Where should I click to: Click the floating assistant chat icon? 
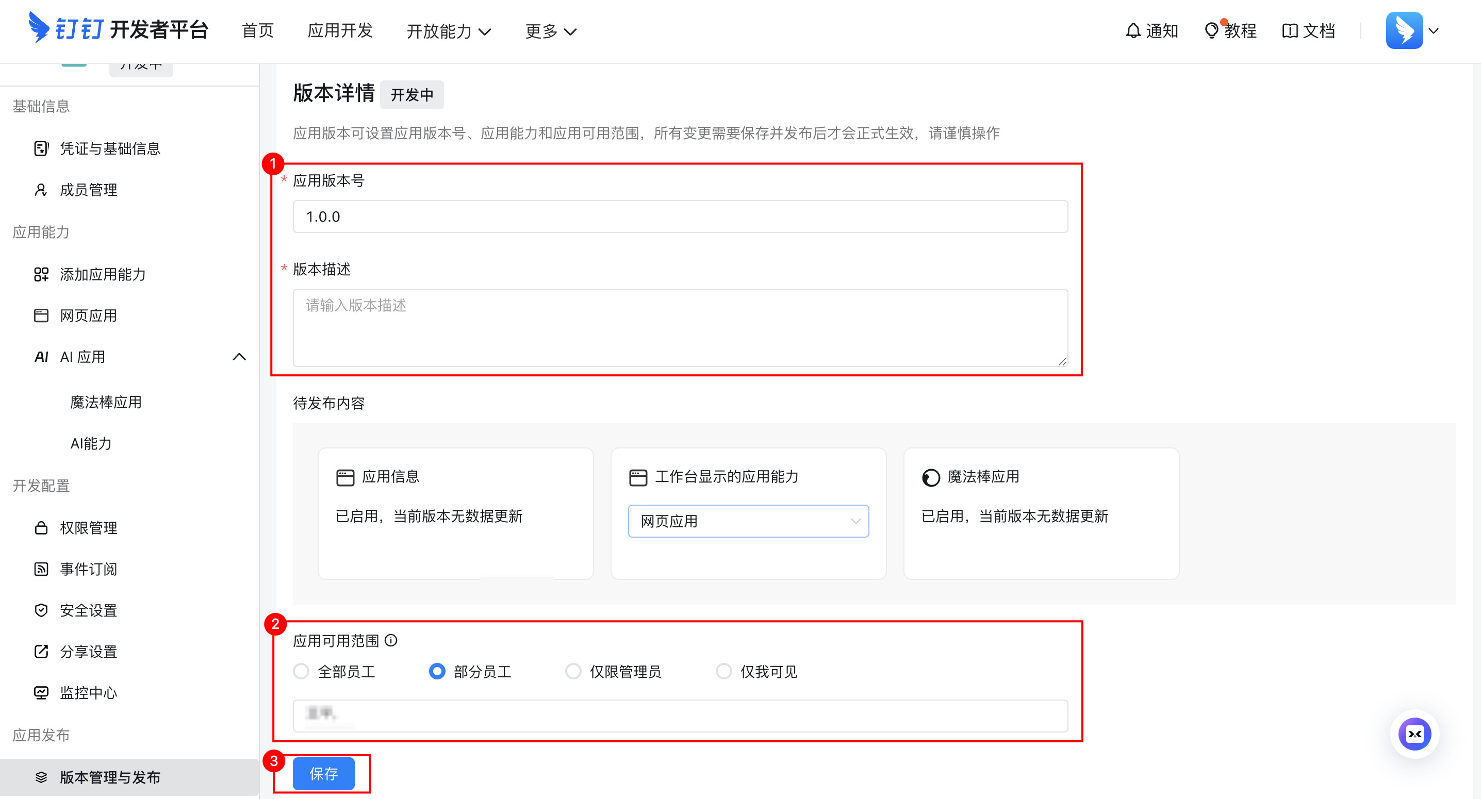(x=1414, y=734)
